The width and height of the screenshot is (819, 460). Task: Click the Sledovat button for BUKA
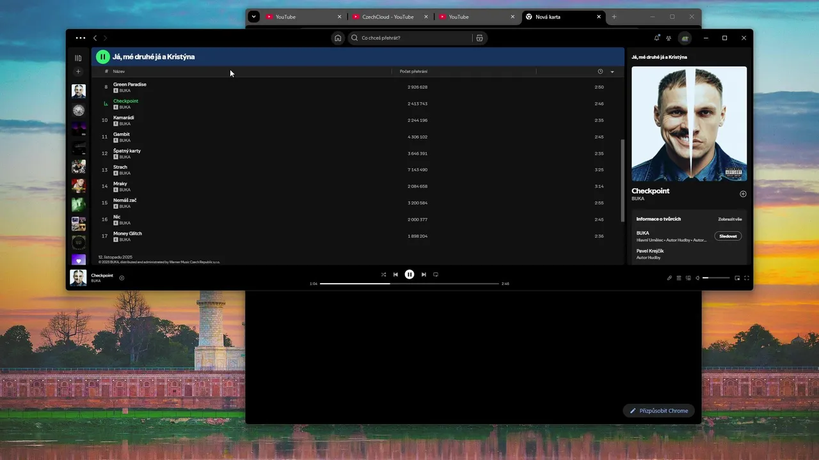click(728, 236)
